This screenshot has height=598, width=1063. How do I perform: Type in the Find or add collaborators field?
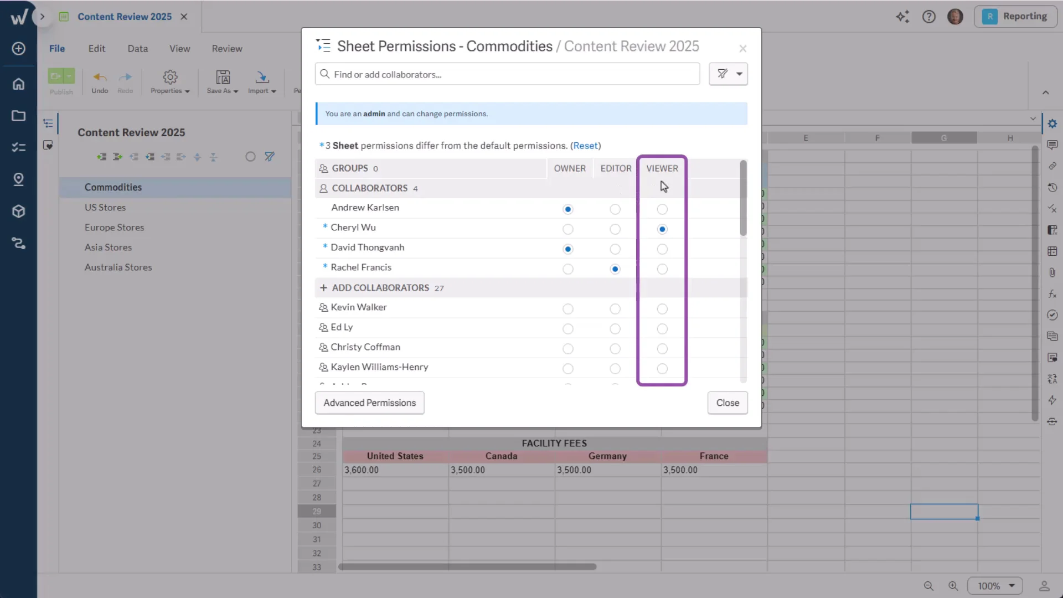pyautogui.click(x=507, y=74)
